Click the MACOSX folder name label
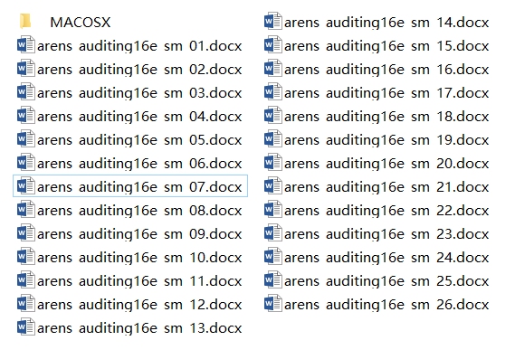Viewport: 515px width, 350px height. [81, 23]
